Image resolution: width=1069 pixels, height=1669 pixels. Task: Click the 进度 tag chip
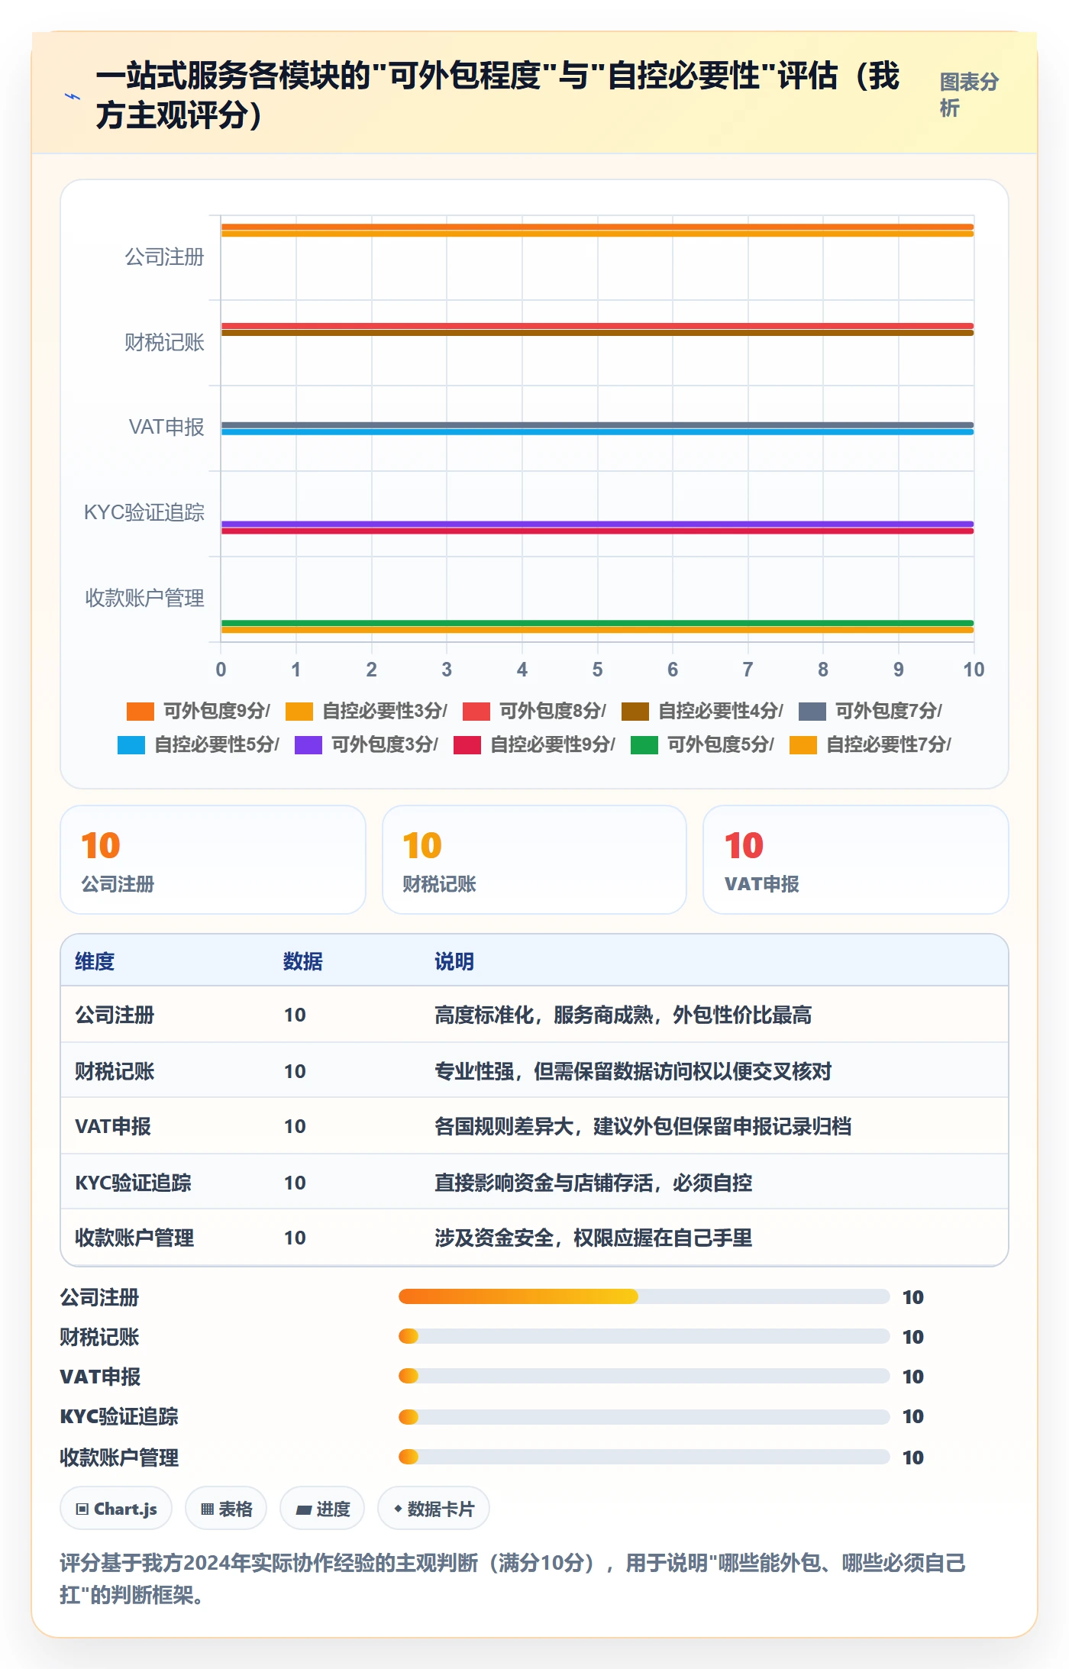pos(322,1509)
